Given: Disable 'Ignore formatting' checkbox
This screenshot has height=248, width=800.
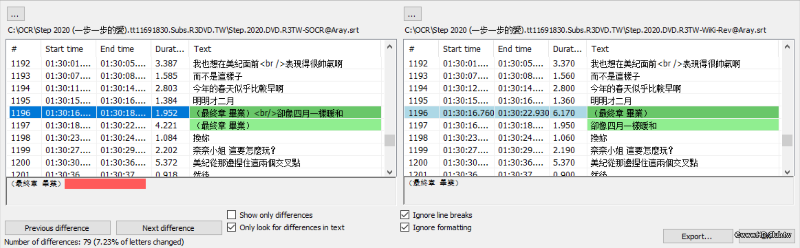Looking at the screenshot, I should pos(405,228).
